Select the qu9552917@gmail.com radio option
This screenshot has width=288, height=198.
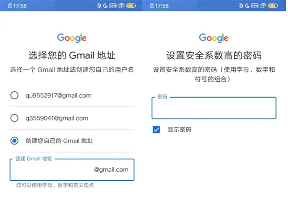coord(14,95)
